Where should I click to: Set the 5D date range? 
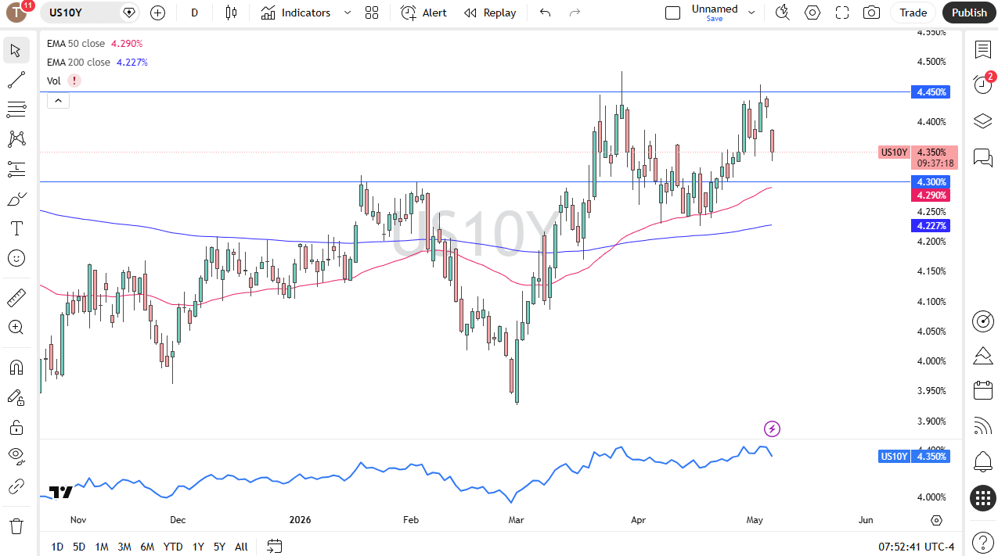[79, 547]
